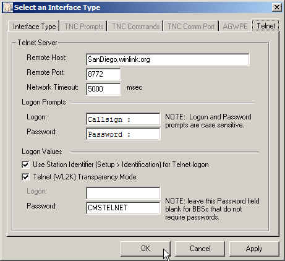Click the Remote Host field
This screenshot has height=261, width=285.
click(168, 59)
